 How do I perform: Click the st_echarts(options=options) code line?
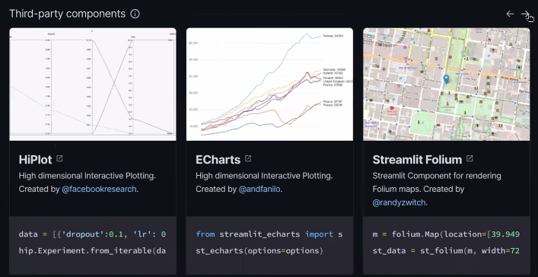click(259, 251)
